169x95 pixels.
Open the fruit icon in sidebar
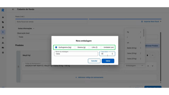pos(3,27)
